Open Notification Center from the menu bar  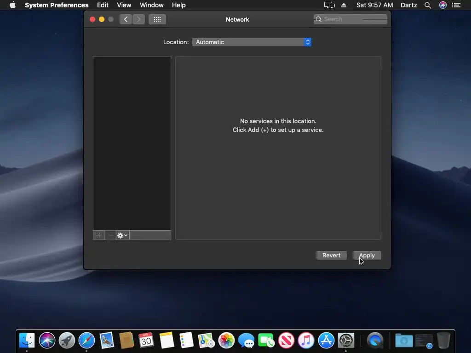tap(456, 5)
